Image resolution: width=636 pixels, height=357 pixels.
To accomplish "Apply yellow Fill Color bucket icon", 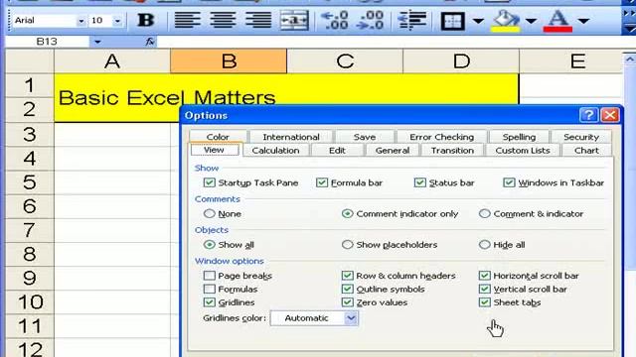I will click(x=506, y=21).
